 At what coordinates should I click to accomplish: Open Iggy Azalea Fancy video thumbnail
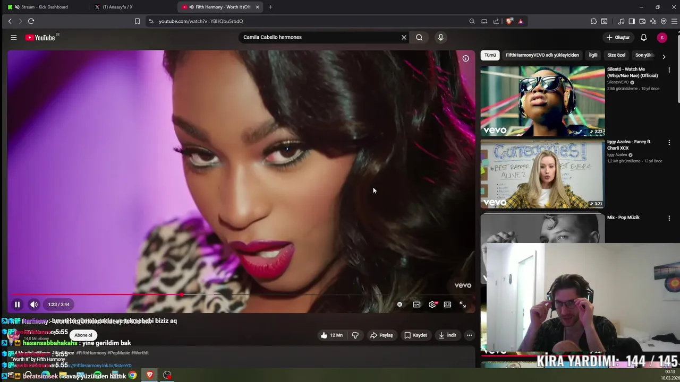[542, 174]
